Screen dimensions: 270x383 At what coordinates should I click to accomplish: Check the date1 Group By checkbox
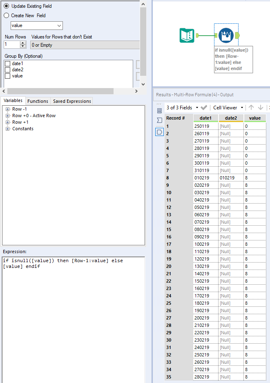click(x=7, y=64)
